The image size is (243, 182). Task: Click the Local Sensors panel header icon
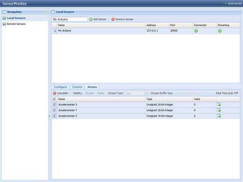coord(53,12)
